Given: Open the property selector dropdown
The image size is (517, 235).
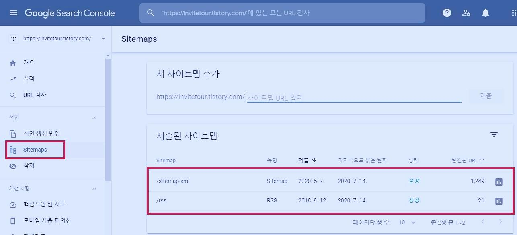Looking at the screenshot, I should click(103, 39).
